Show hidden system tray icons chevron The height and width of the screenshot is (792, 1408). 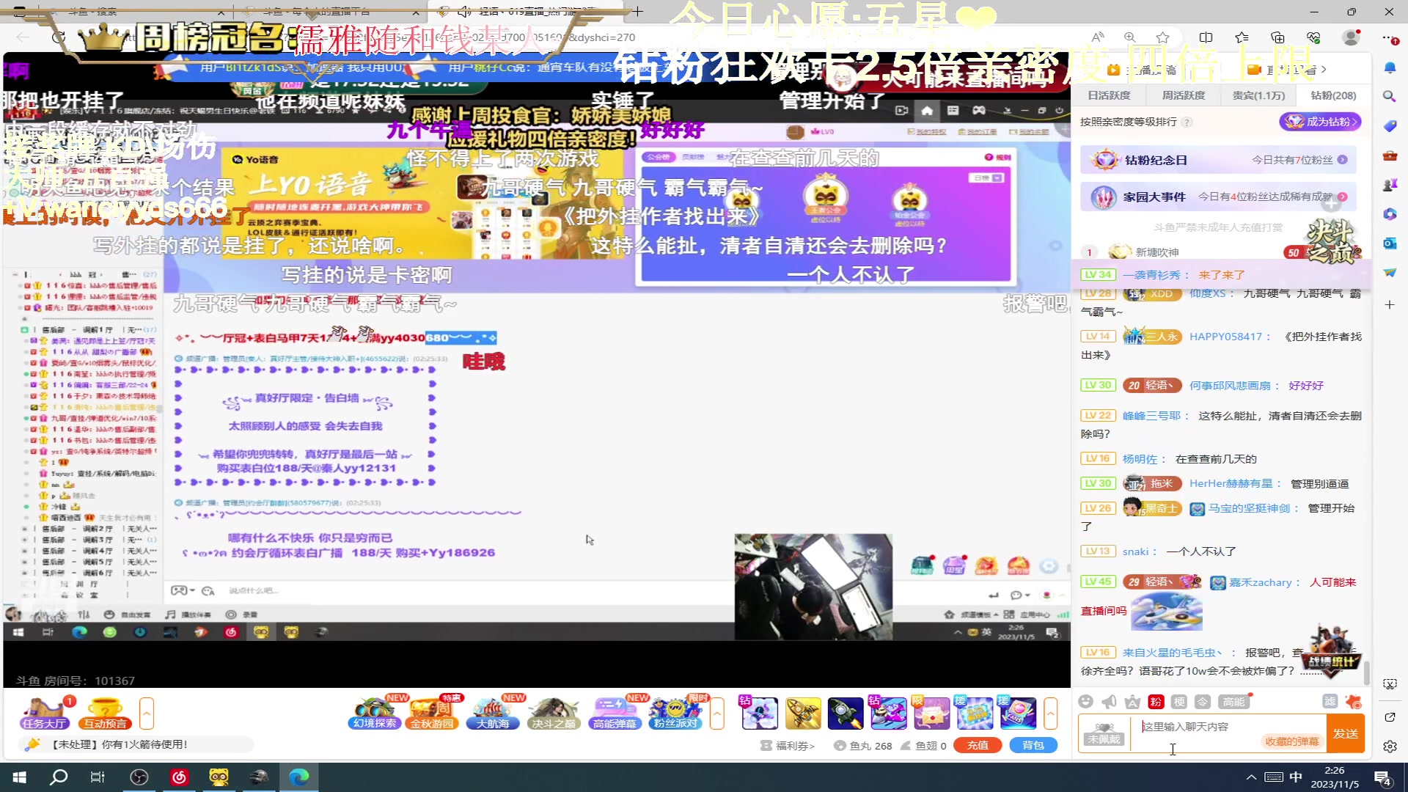[x=1251, y=777]
